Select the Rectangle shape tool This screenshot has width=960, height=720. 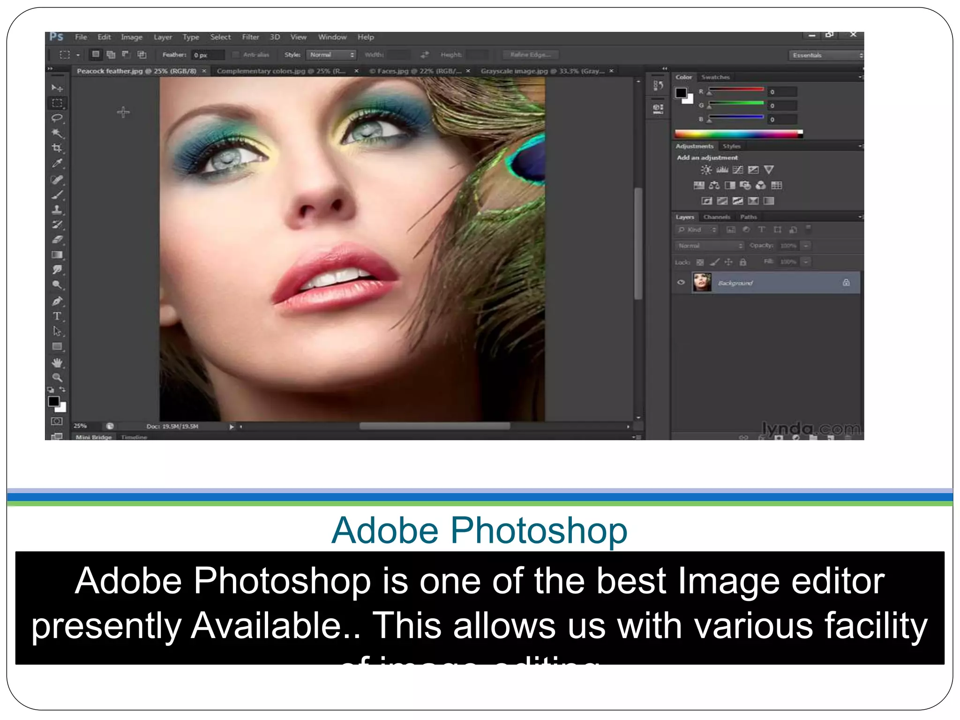(57, 347)
